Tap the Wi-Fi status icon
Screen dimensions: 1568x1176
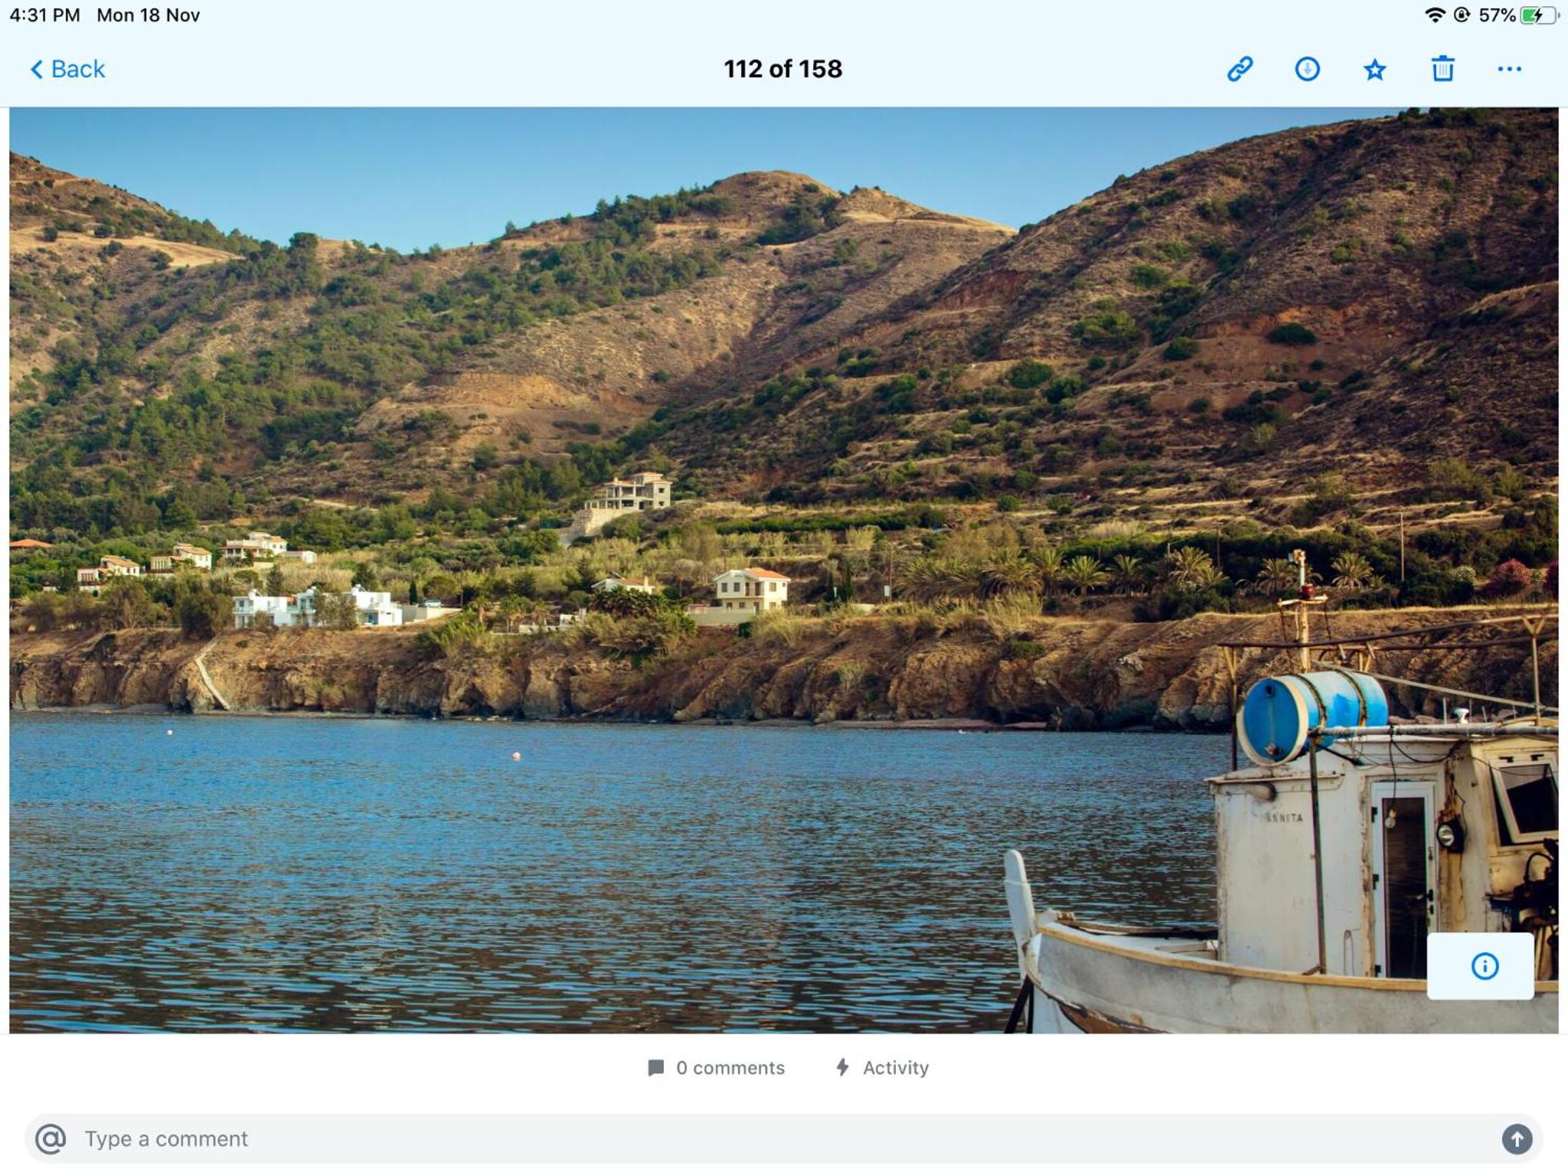[x=1434, y=15]
